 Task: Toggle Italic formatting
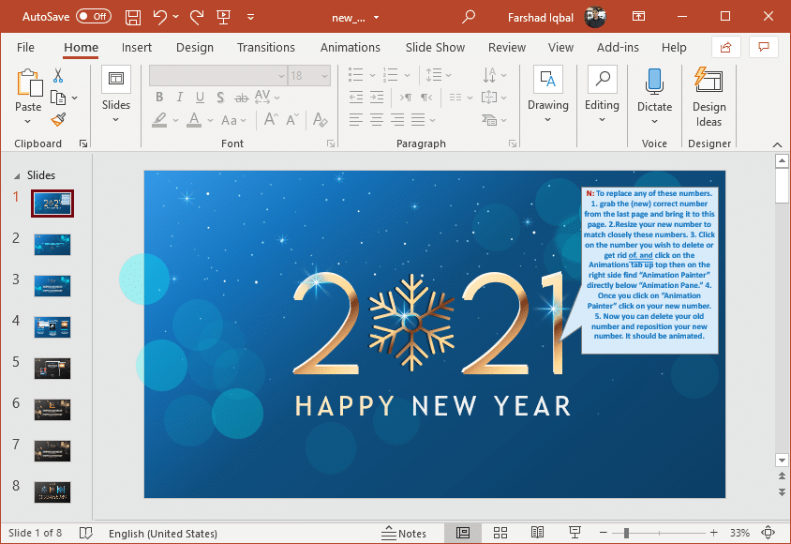[x=179, y=97]
